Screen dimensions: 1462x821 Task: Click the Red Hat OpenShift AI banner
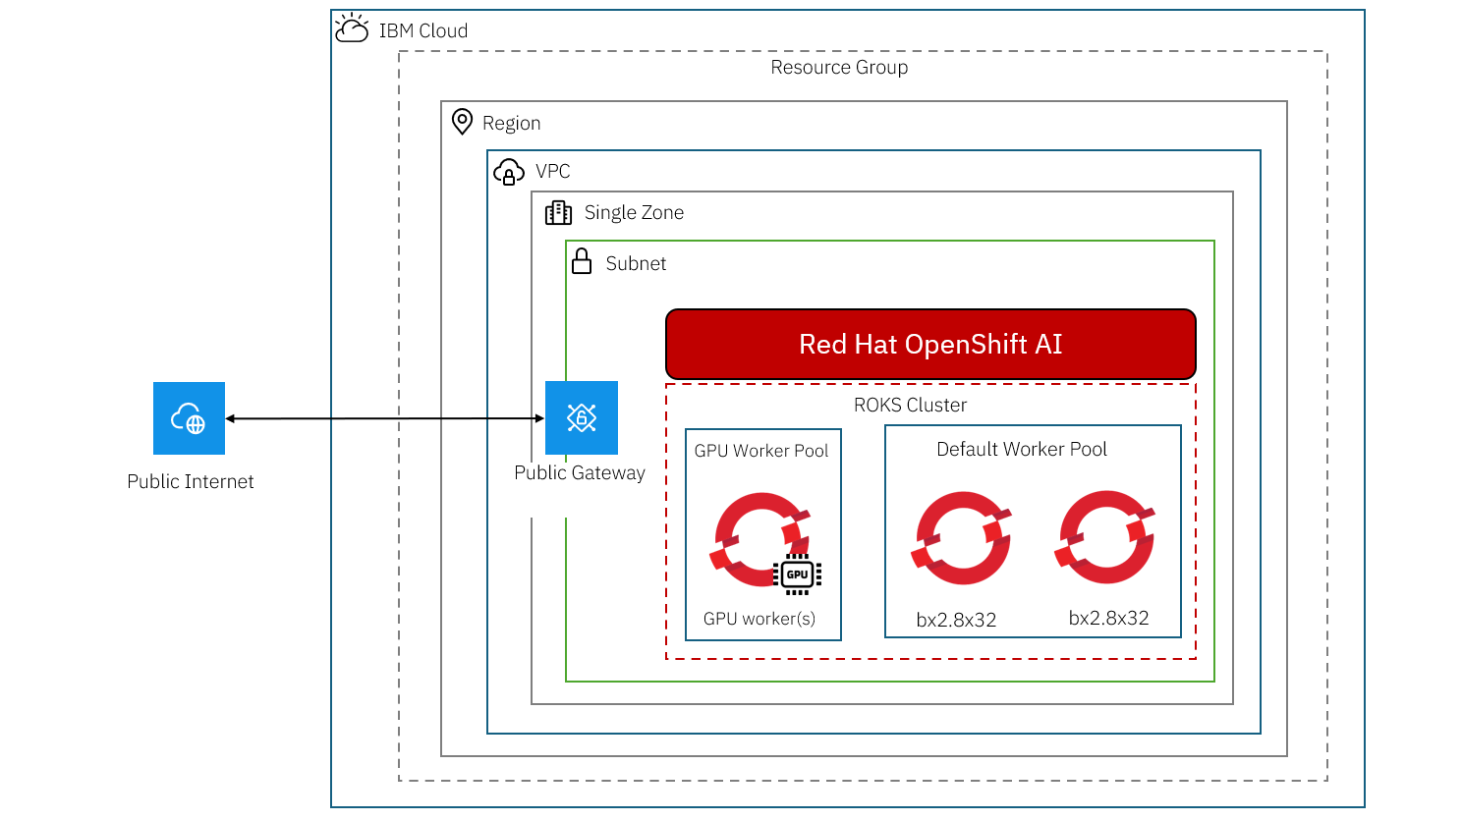point(930,344)
